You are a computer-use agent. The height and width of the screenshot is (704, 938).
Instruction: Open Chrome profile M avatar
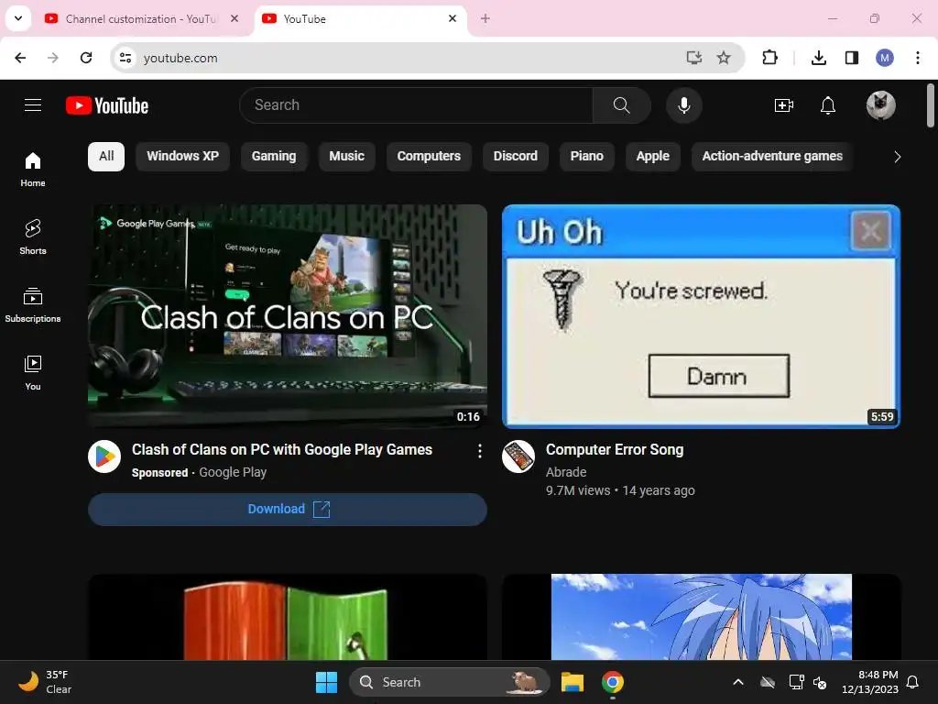885,58
